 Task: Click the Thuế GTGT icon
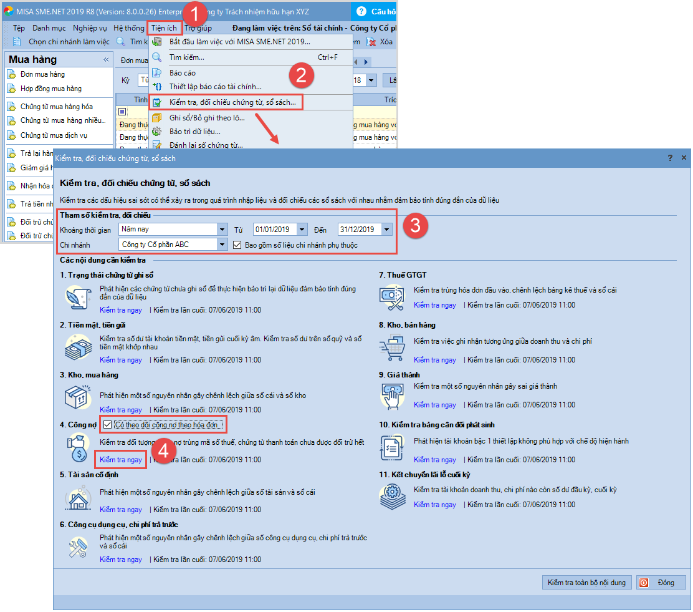[391, 297]
